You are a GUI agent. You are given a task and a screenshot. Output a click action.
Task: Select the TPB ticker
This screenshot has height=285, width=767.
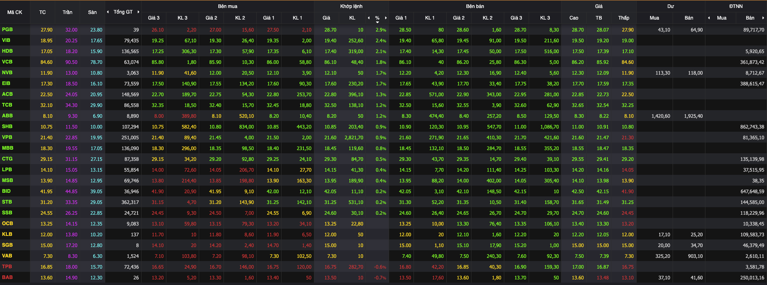(7, 267)
